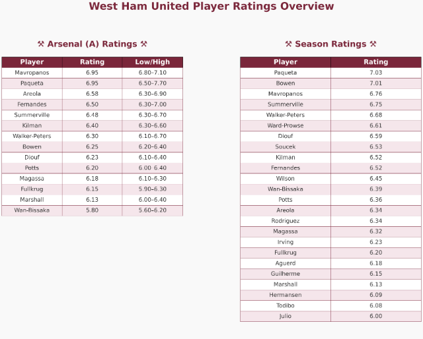Select the Wan-Bissaka row in the Arsenal table
The image size is (423, 339).
(32, 210)
